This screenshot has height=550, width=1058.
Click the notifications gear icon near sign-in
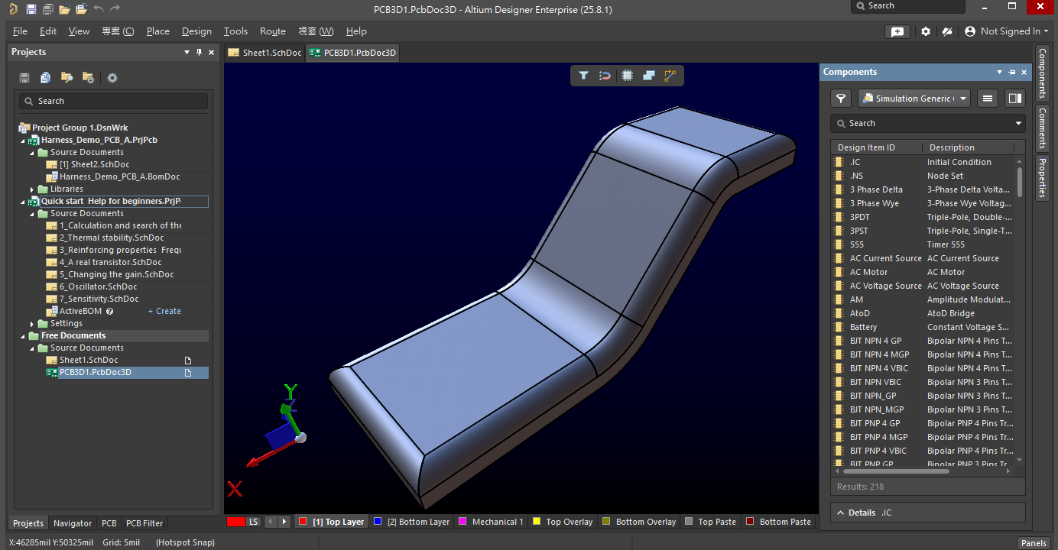926,31
